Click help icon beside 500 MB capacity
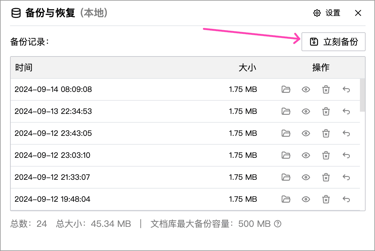Screen dimensions: 375x251 (278, 224)
